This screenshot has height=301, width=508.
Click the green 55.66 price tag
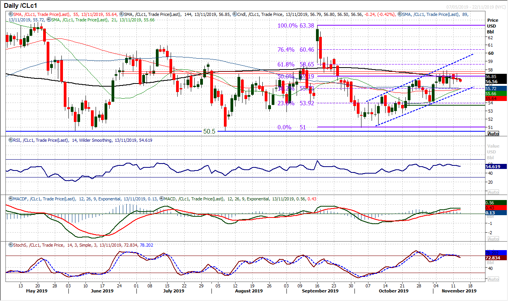(x=496, y=94)
